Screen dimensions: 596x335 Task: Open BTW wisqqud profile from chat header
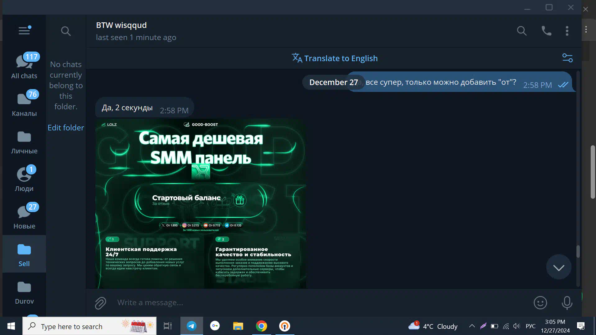(x=136, y=31)
